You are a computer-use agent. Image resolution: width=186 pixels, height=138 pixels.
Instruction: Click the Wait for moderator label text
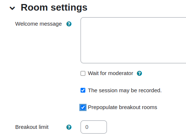pyautogui.click(x=111, y=73)
